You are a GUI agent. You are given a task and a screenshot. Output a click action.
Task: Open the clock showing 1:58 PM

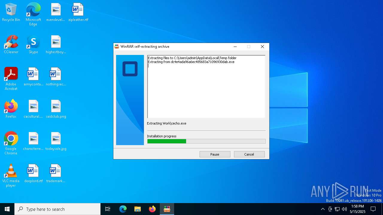[x=358, y=209]
